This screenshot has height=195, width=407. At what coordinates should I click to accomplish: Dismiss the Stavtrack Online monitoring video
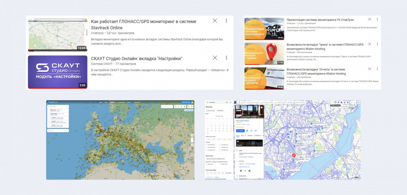click(215, 21)
